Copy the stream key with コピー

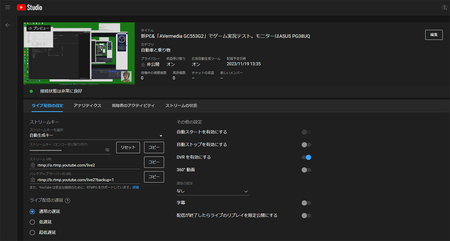154,148
